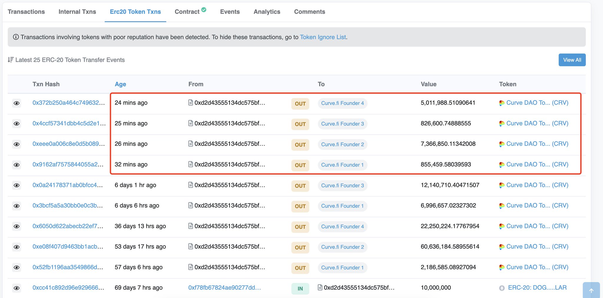Open Curve DAO Token link in 7,366,850.11342008 row
This screenshot has width=603, height=298.
tap(537, 144)
